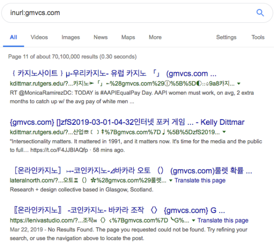
Task: Expand dropdown arrow beside lateralnorth.com URL
Action: tap(171, 181)
